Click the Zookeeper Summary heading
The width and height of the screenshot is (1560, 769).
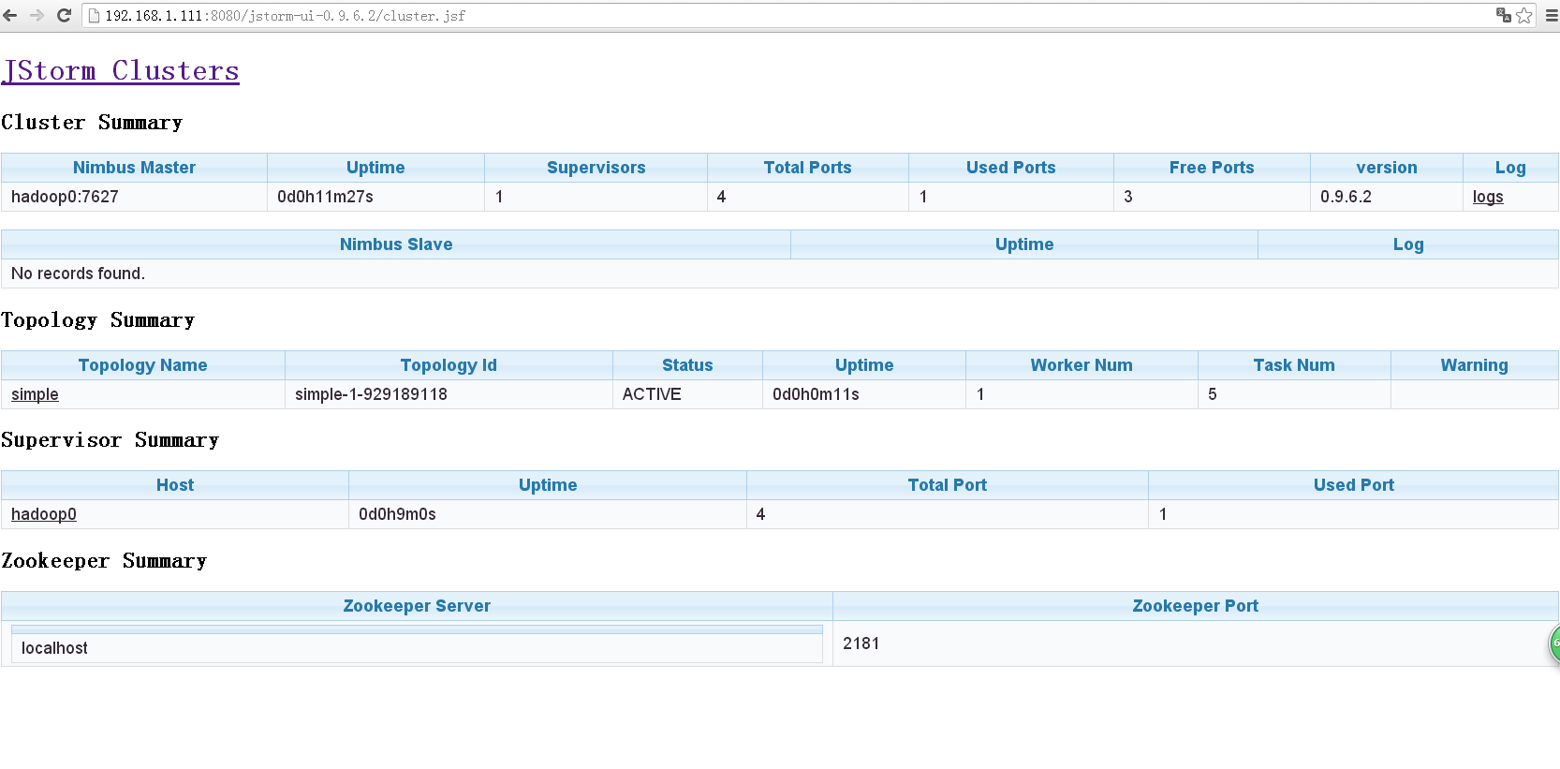[104, 561]
